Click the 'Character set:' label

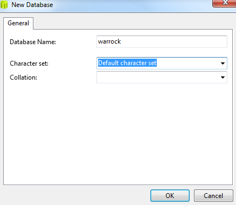click(x=29, y=63)
